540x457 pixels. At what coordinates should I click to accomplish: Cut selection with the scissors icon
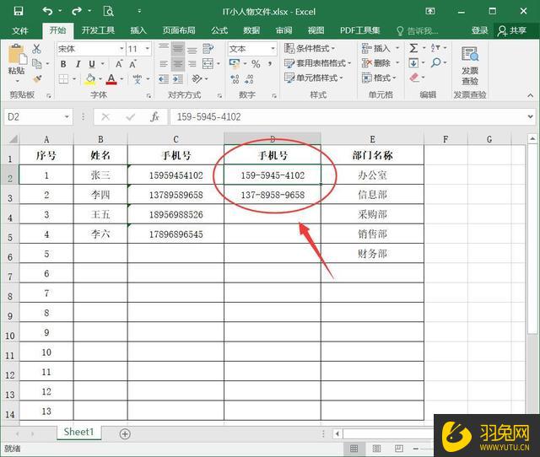36,49
